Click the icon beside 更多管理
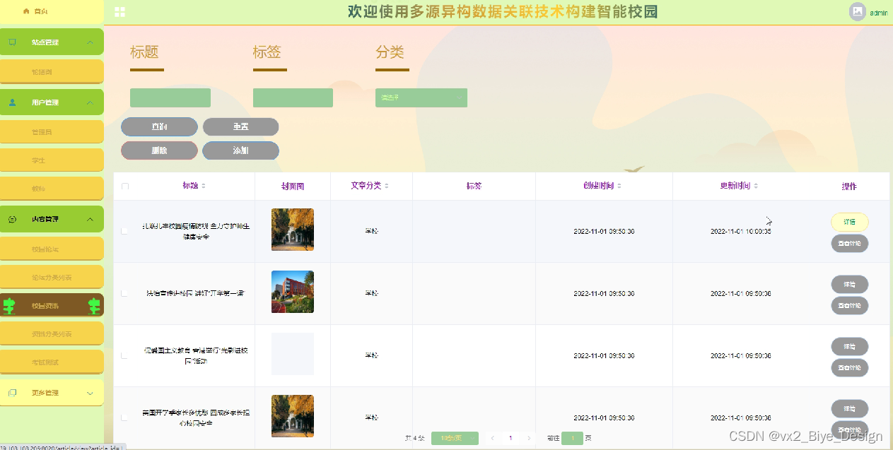The height and width of the screenshot is (450, 893). coord(13,393)
